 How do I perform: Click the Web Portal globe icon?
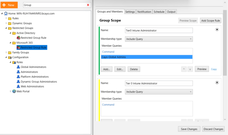coord(14,91)
